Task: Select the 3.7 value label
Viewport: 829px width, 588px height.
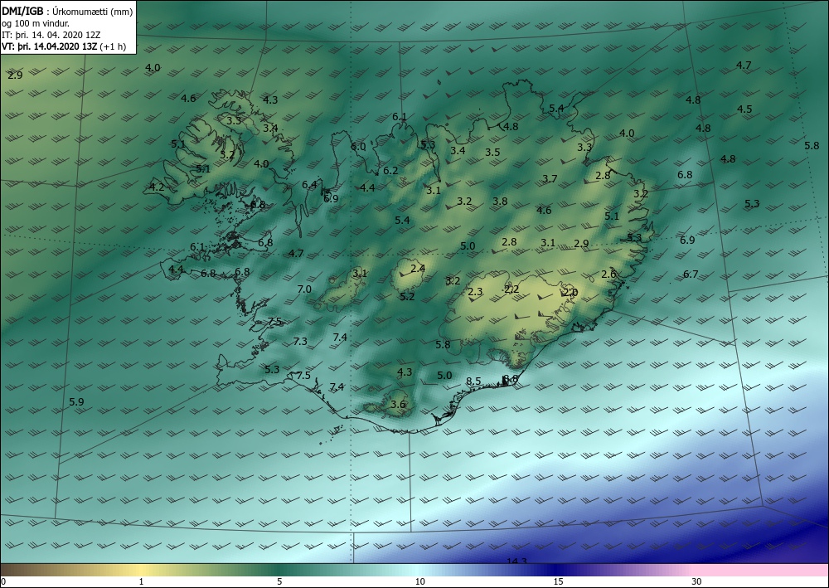Action: [x=550, y=179]
